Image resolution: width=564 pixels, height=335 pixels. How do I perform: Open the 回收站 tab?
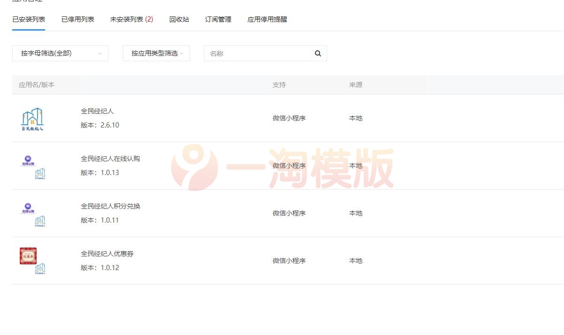[179, 19]
